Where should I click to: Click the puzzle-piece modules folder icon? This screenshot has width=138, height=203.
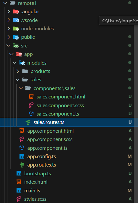pos(22,63)
